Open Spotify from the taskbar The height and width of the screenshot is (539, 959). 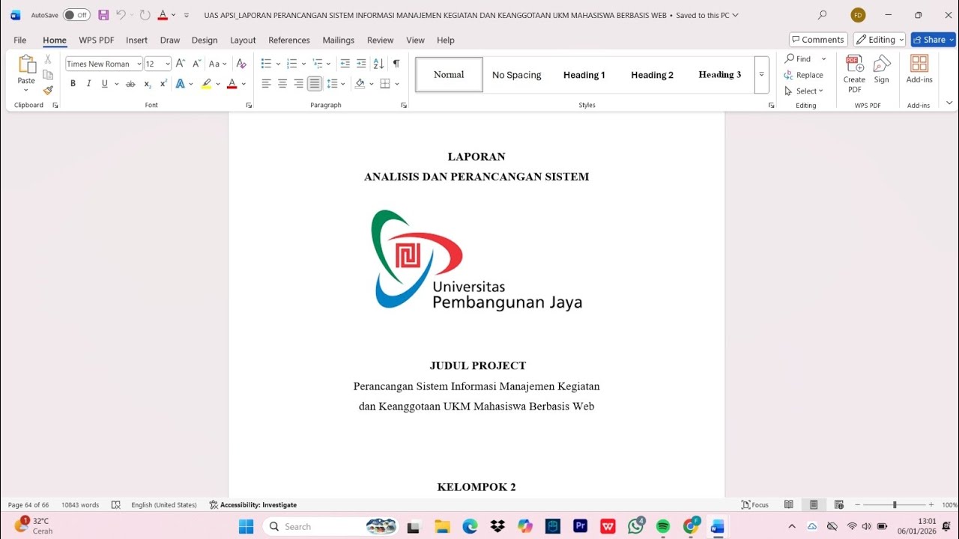tap(663, 526)
